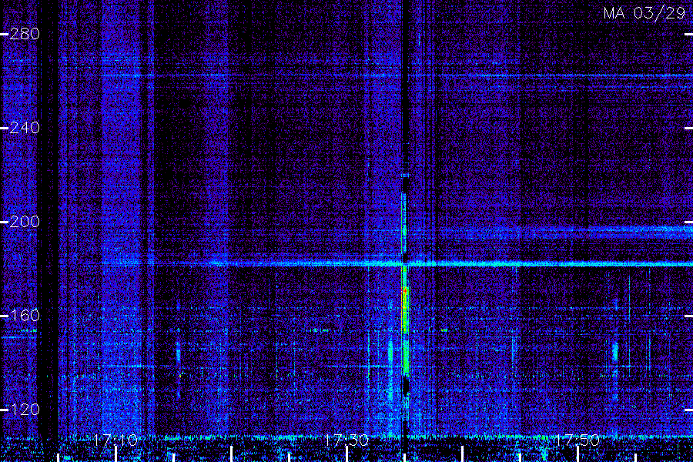Click the 17:10 time axis label
This screenshot has width=693, height=462.
coord(115,440)
